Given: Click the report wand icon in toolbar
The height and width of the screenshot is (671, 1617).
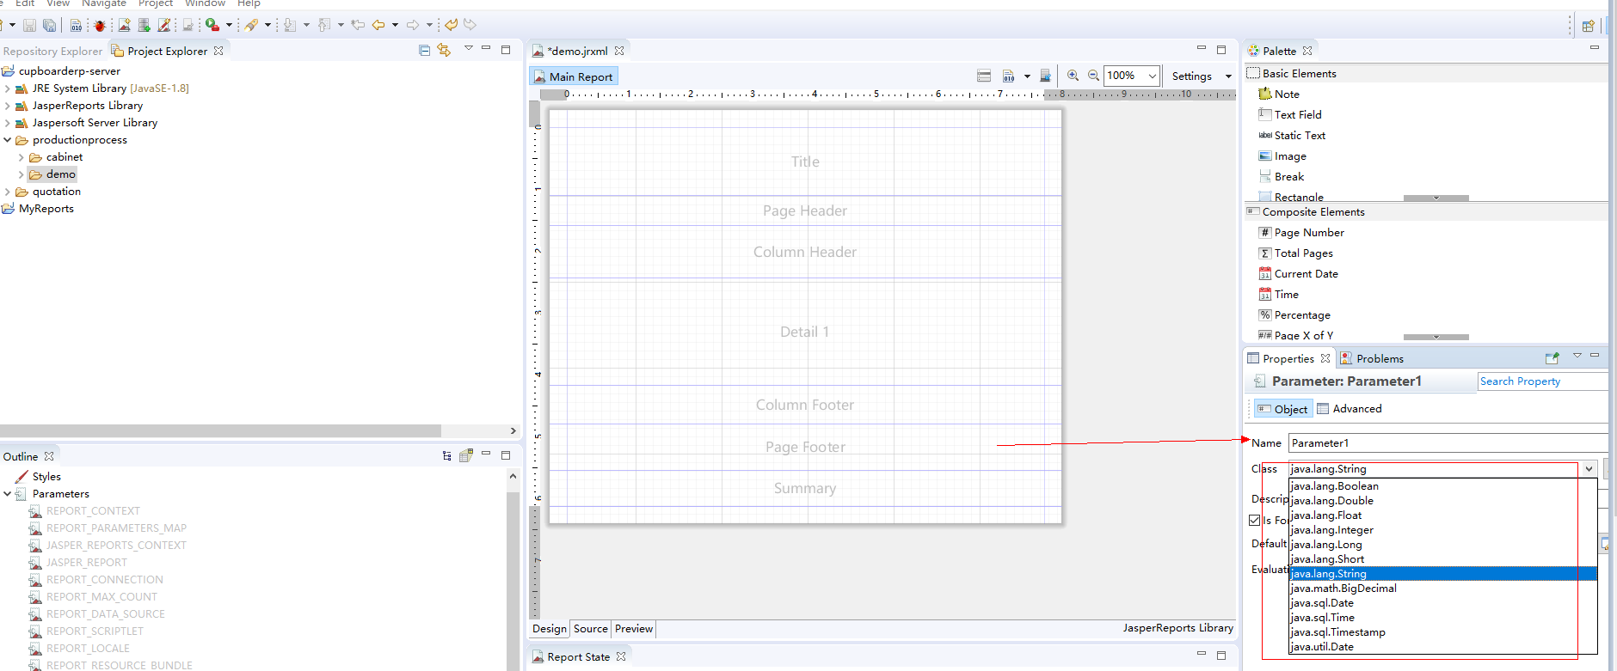Looking at the screenshot, I should [x=164, y=26].
